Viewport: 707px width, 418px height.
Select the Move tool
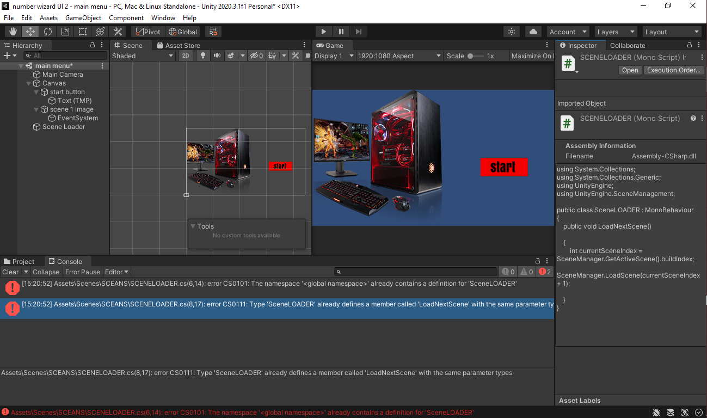tap(30, 31)
